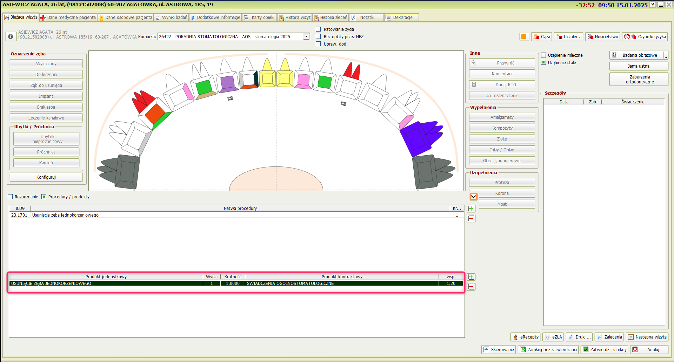Image resolution: width=674 pixels, height=362 pixels.
Task: Enable the Ratowanie życia checkbox
Action: (318, 29)
